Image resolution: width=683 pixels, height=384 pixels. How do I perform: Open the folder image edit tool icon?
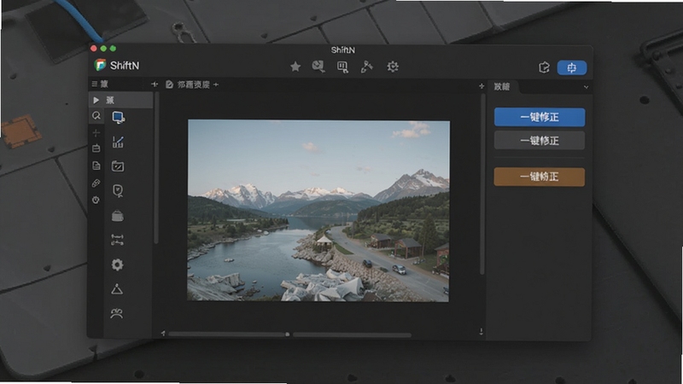coord(118,166)
